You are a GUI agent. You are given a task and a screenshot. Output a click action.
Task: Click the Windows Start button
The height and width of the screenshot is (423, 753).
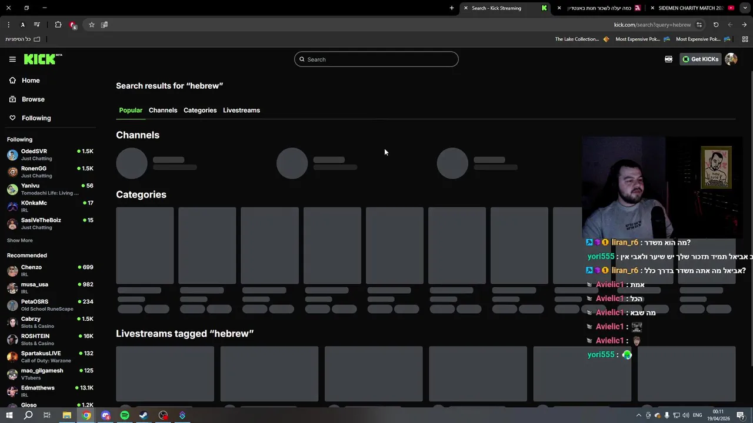point(9,415)
